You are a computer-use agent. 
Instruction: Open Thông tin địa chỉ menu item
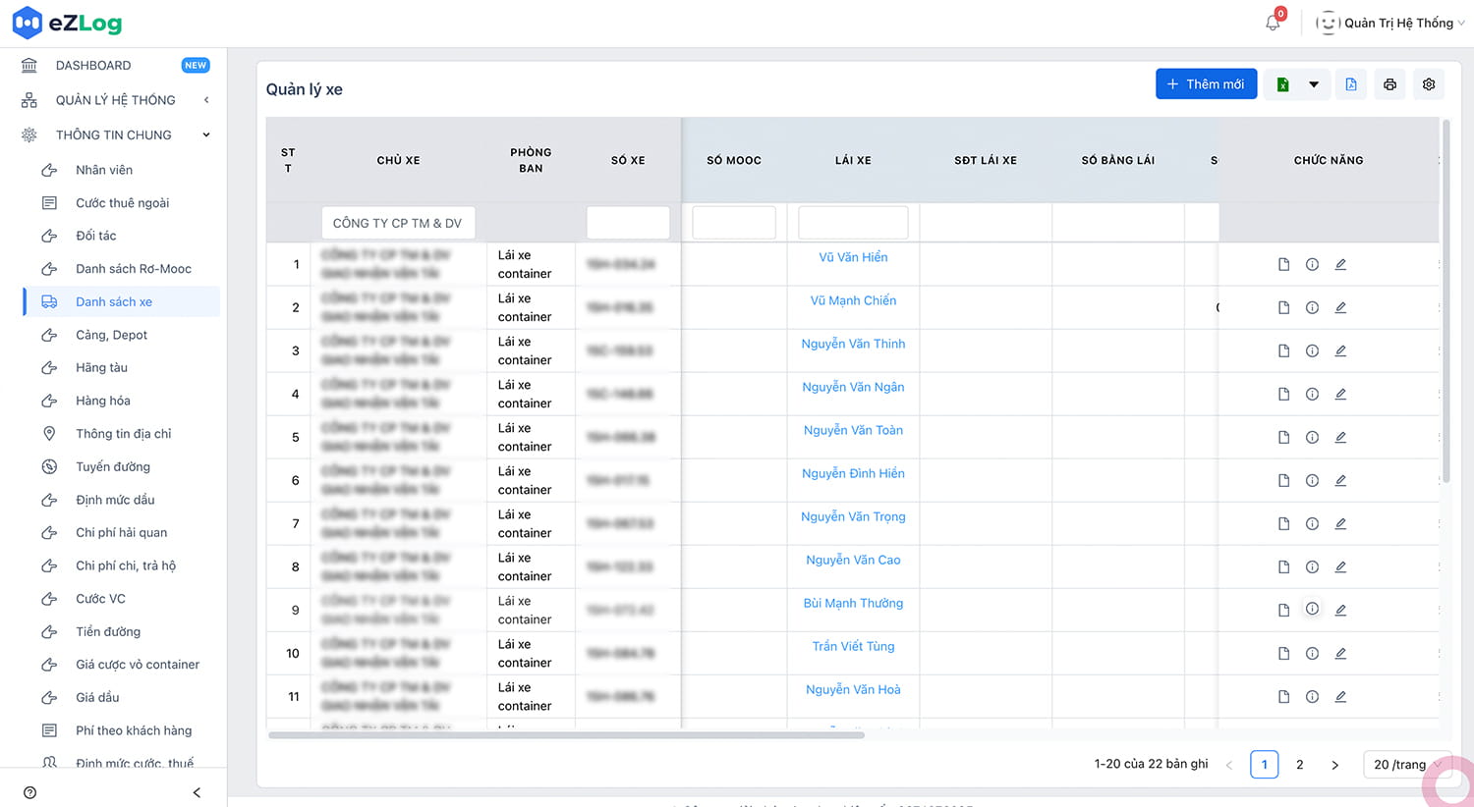pos(123,434)
